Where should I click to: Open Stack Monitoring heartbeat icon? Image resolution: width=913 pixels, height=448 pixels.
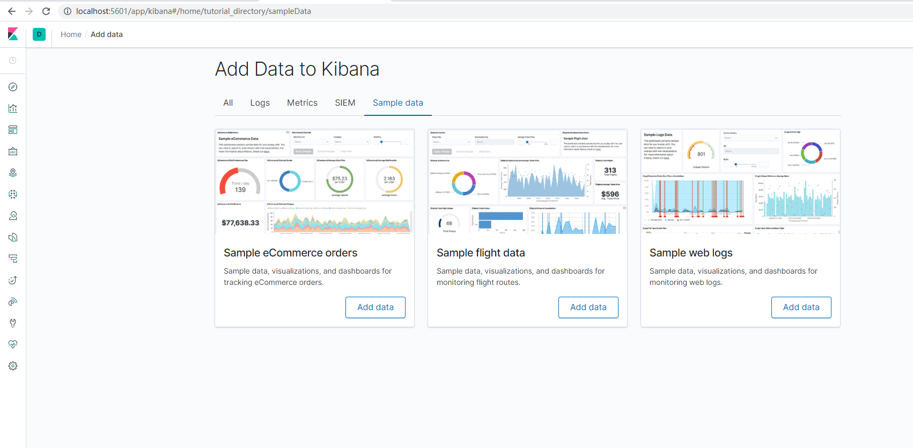pyautogui.click(x=13, y=344)
